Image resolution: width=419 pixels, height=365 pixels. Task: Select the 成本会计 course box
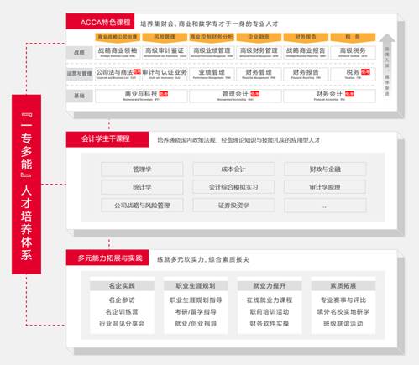click(233, 169)
